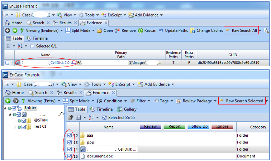Viewport: 271px width, 161px height.
Task: Open the Review Package dropdown
Action: point(215,101)
